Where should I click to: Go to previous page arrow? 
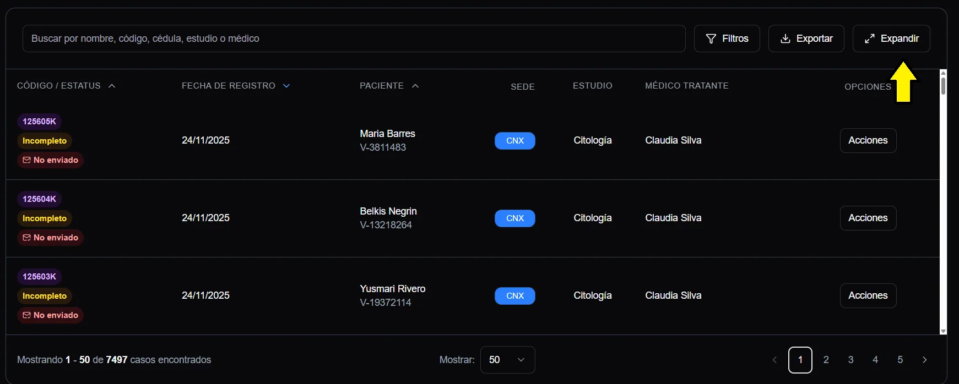point(774,360)
